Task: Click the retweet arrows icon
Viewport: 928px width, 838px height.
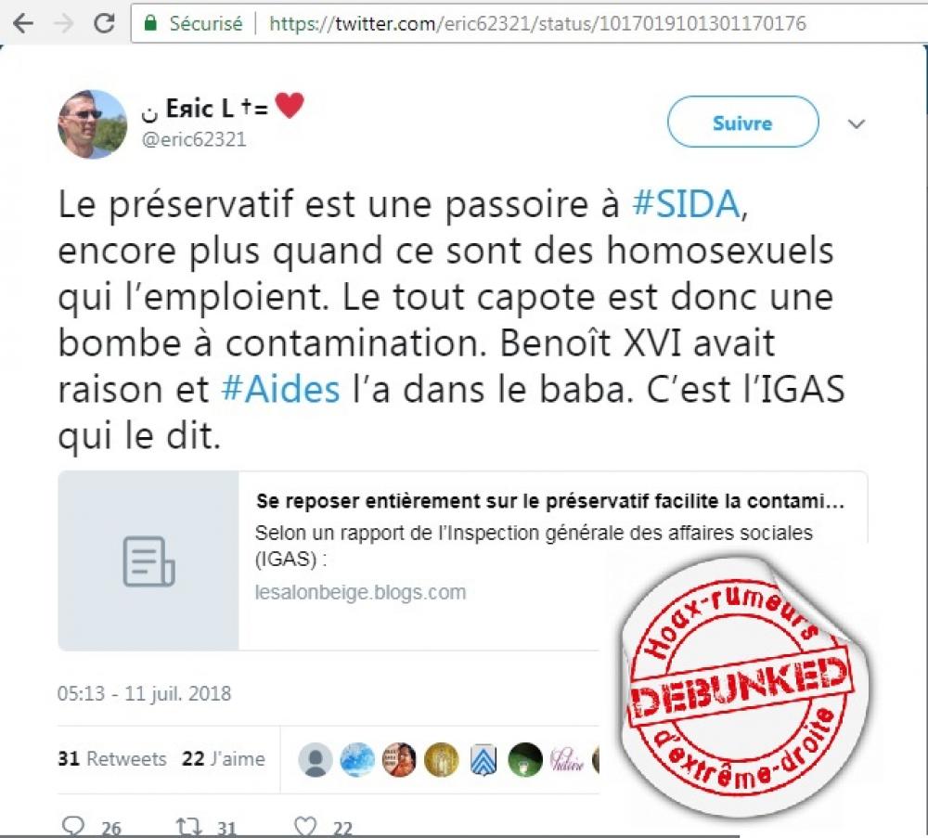Action: click(188, 827)
